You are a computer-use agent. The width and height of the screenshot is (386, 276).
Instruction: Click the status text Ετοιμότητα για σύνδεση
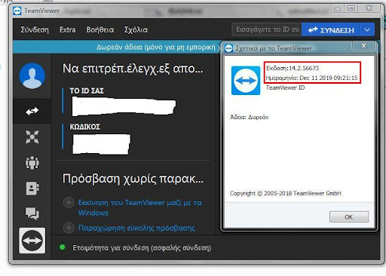pyautogui.click(x=142, y=248)
